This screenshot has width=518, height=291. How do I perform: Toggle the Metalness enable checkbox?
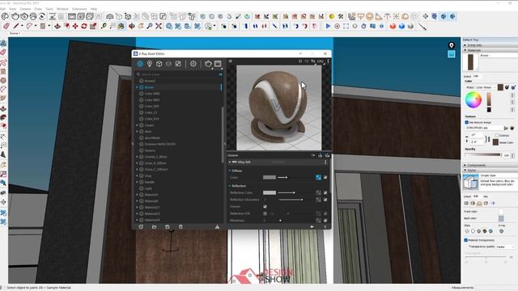pyautogui.click(x=325, y=221)
